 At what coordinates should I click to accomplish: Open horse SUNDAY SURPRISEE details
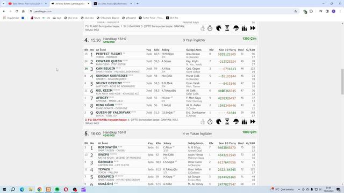coord(112,76)
